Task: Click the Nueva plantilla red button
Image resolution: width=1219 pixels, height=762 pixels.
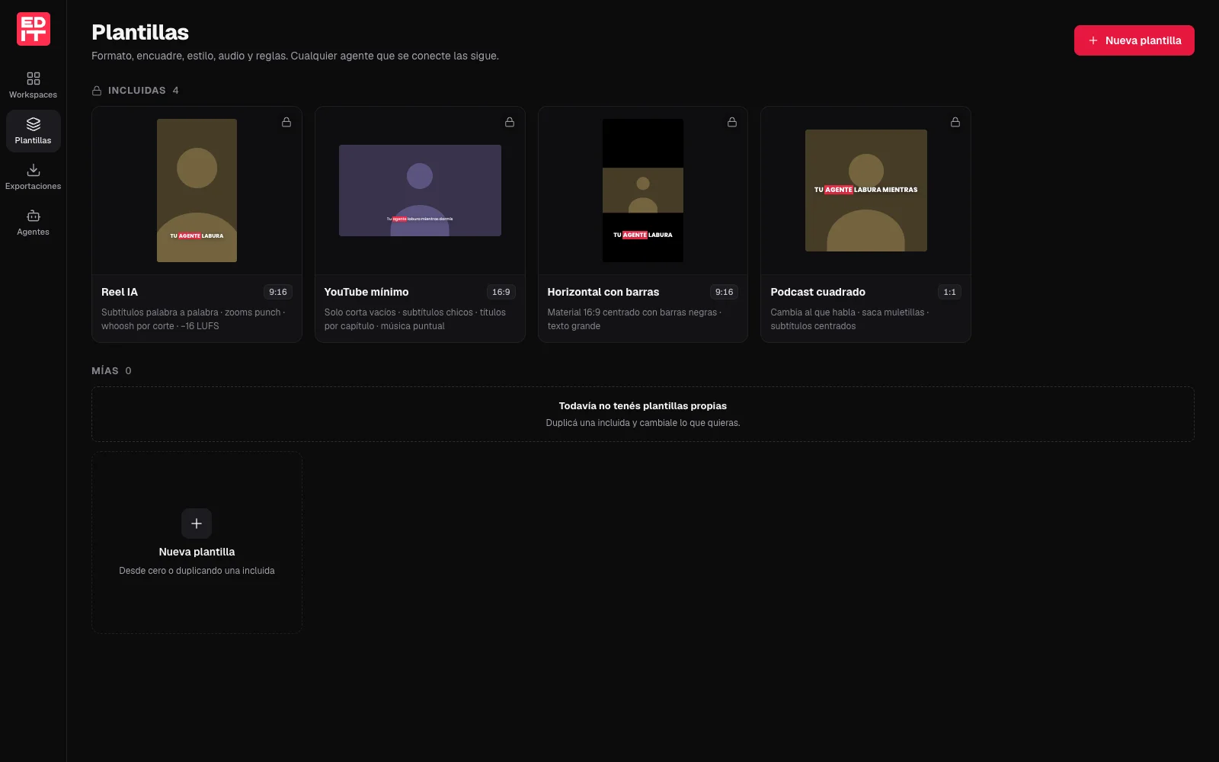Action: pos(1134,40)
